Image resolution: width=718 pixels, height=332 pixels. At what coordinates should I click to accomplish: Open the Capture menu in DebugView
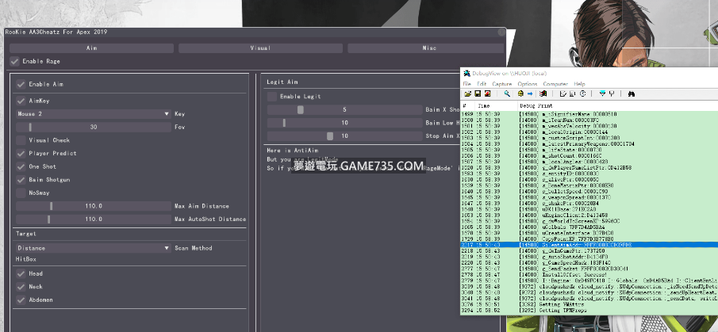coord(501,83)
